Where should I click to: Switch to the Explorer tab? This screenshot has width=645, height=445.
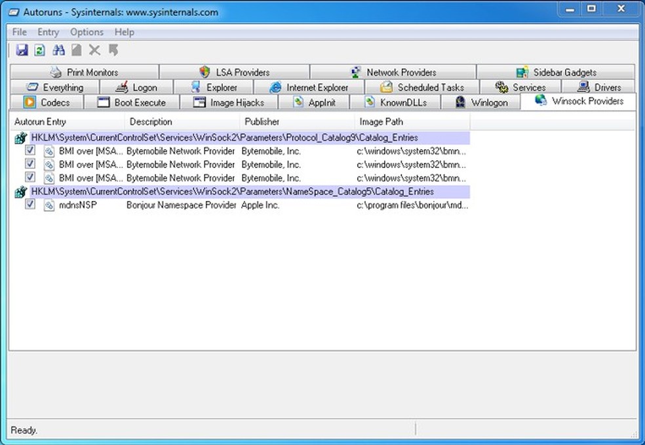pyautogui.click(x=214, y=88)
